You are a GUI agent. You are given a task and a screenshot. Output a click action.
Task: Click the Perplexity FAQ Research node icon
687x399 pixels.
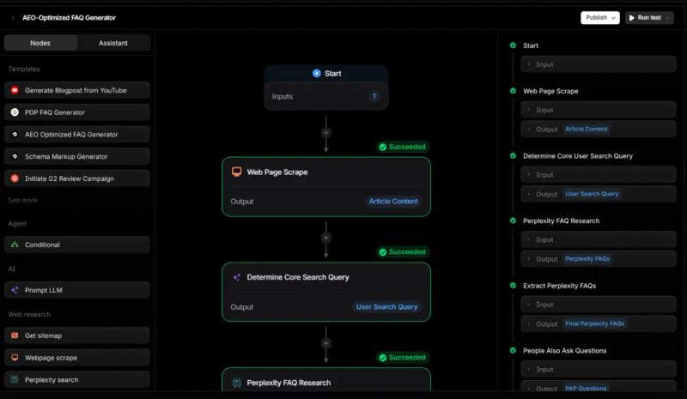pos(237,383)
